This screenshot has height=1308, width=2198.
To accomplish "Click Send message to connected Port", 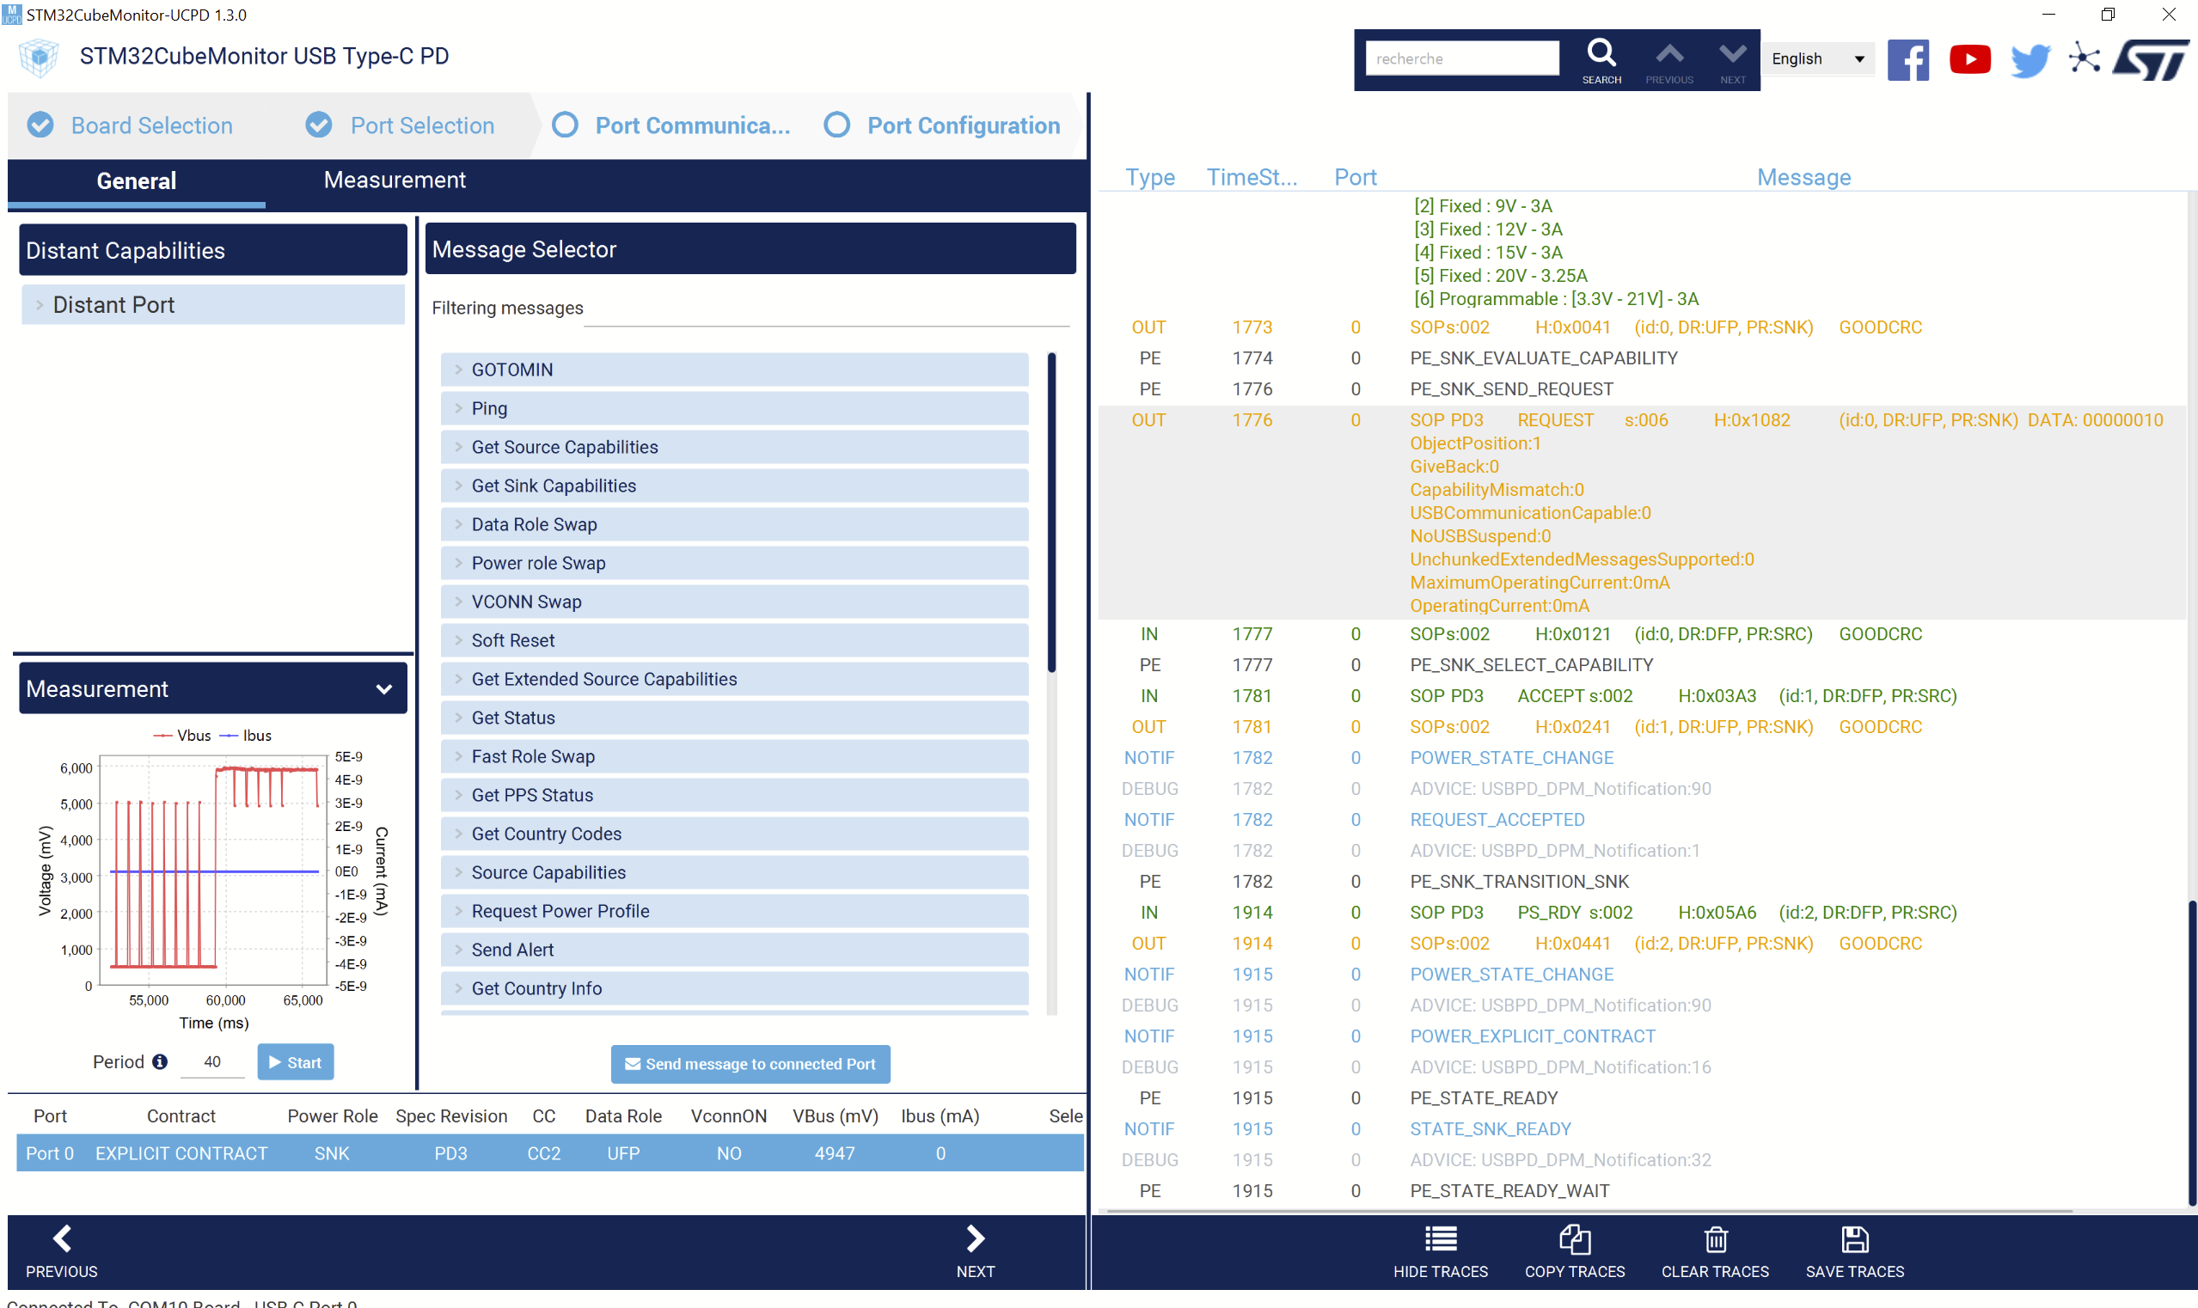I will [x=750, y=1064].
